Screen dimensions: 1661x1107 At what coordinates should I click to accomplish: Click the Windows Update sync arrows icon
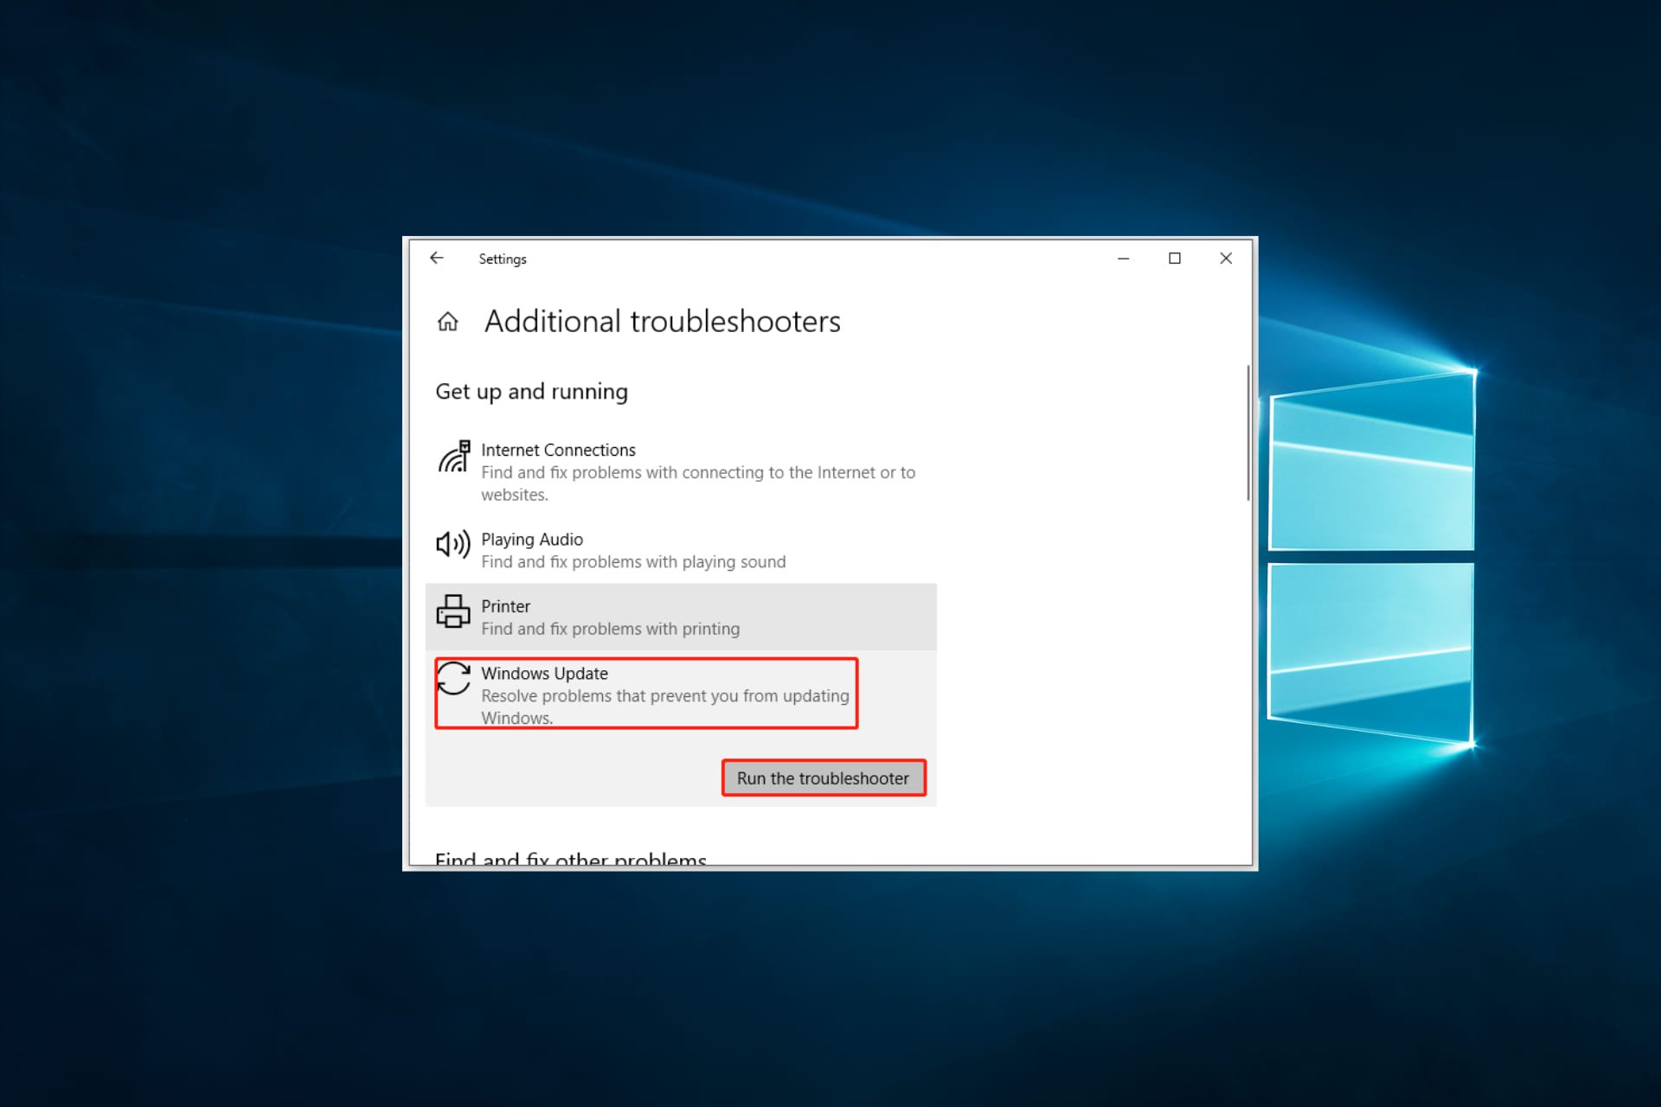pyautogui.click(x=453, y=678)
